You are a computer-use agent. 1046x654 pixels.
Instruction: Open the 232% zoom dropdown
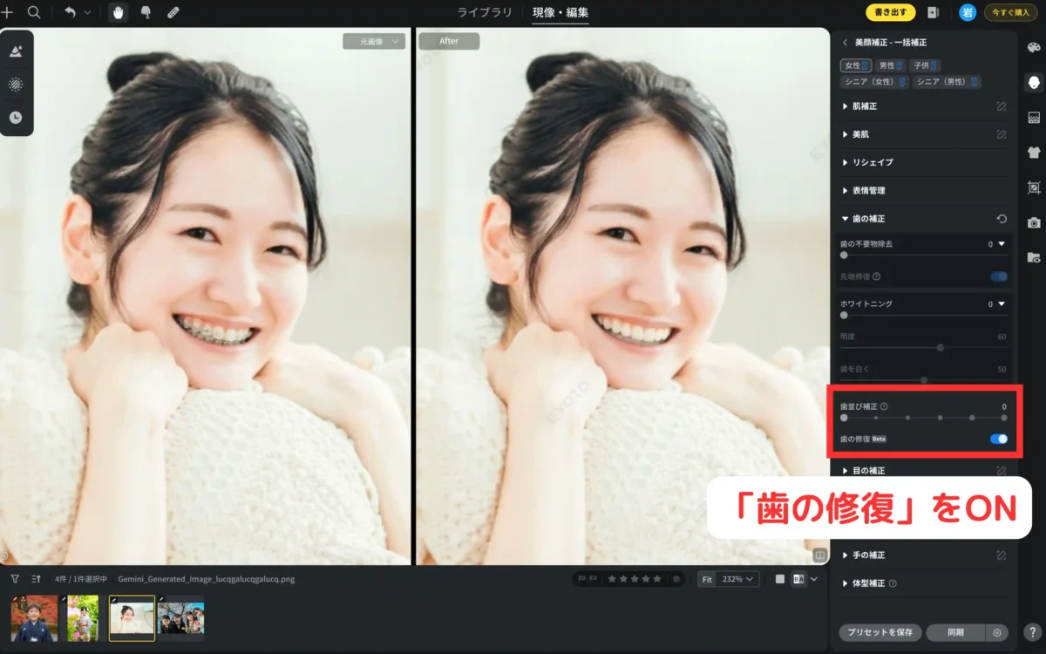click(737, 579)
